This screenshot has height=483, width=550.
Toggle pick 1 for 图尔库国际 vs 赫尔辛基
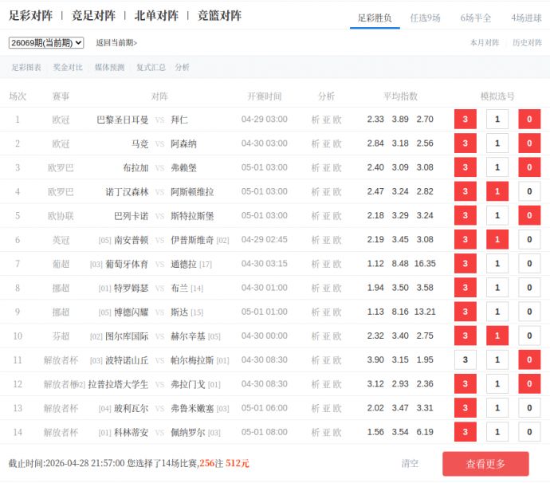point(497,336)
